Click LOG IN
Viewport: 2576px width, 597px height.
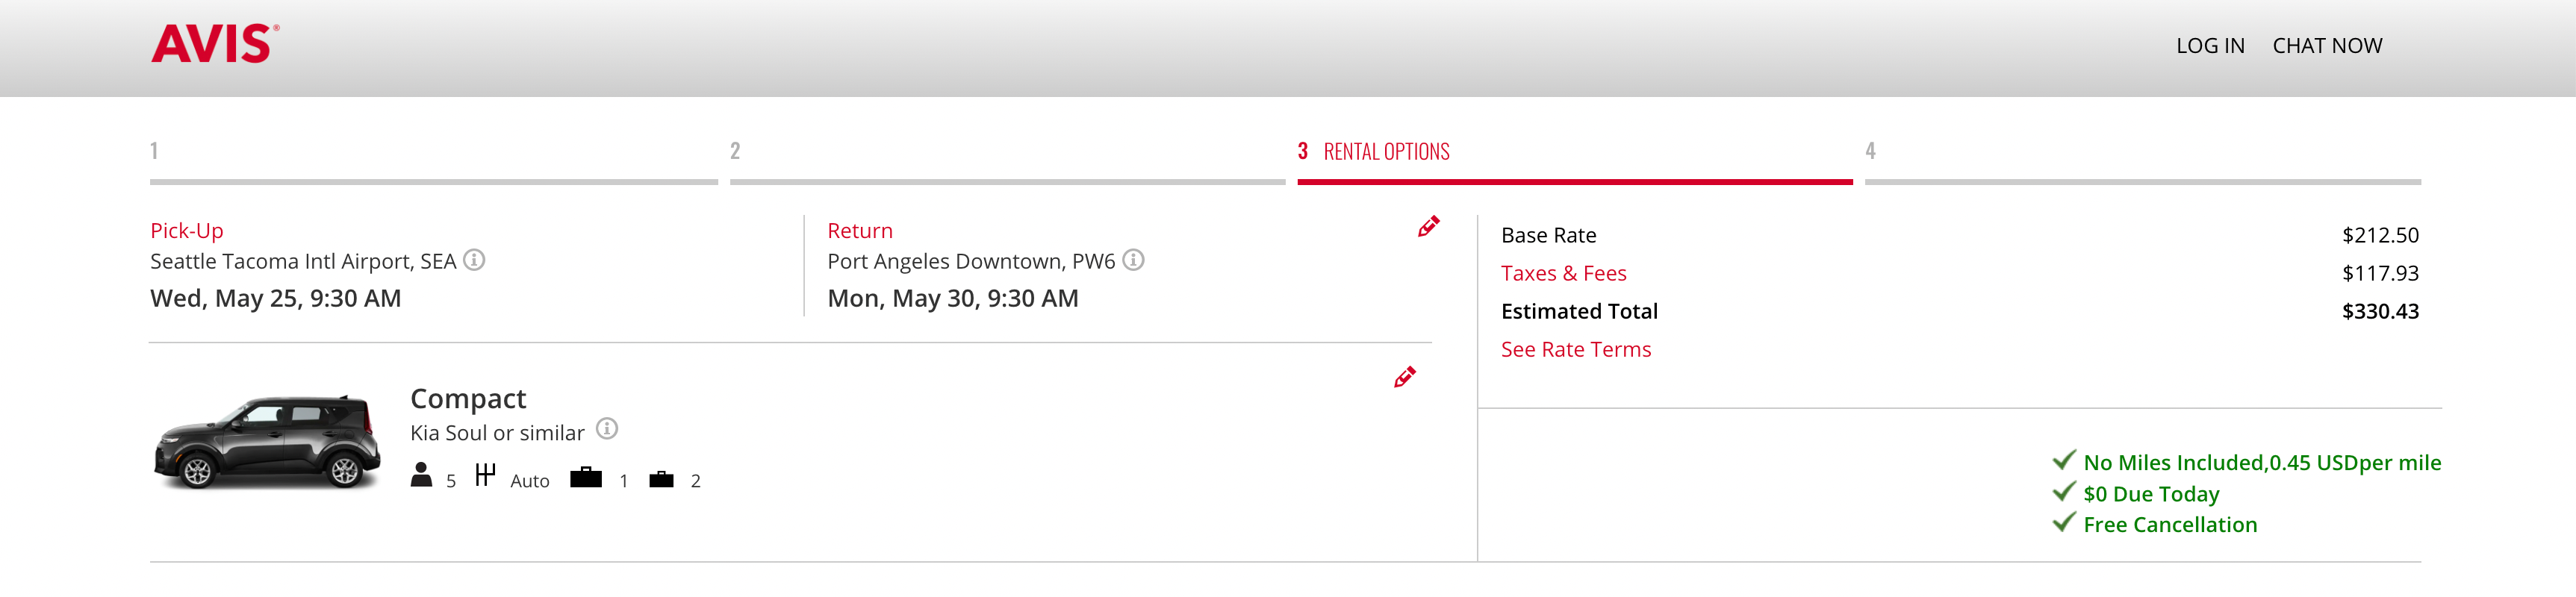coord(2210,45)
